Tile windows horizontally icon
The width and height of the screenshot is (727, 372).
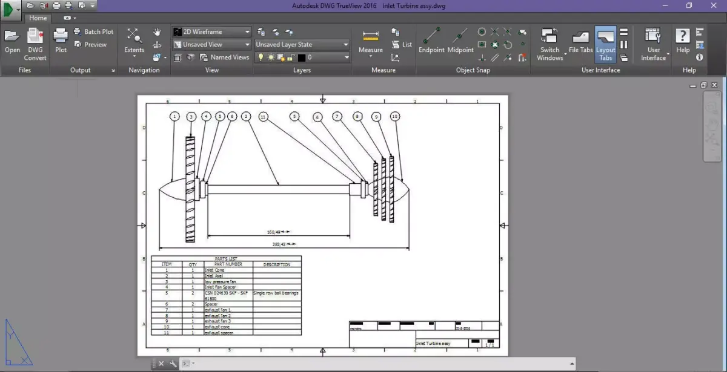623,31
